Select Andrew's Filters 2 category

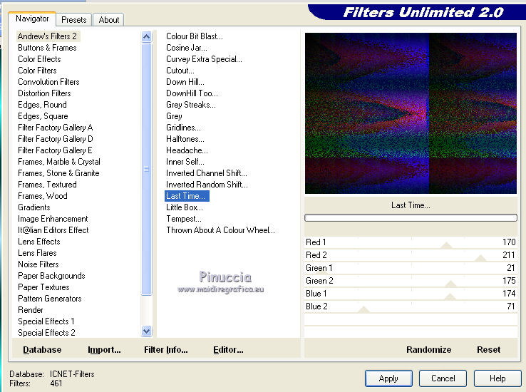tap(47, 36)
